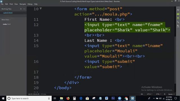
Task: Select submit.html in Working Files
Action: tap(8, 13)
